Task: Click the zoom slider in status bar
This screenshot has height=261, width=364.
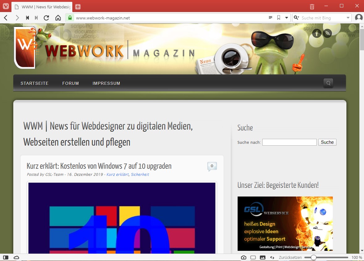Action: coord(326,258)
